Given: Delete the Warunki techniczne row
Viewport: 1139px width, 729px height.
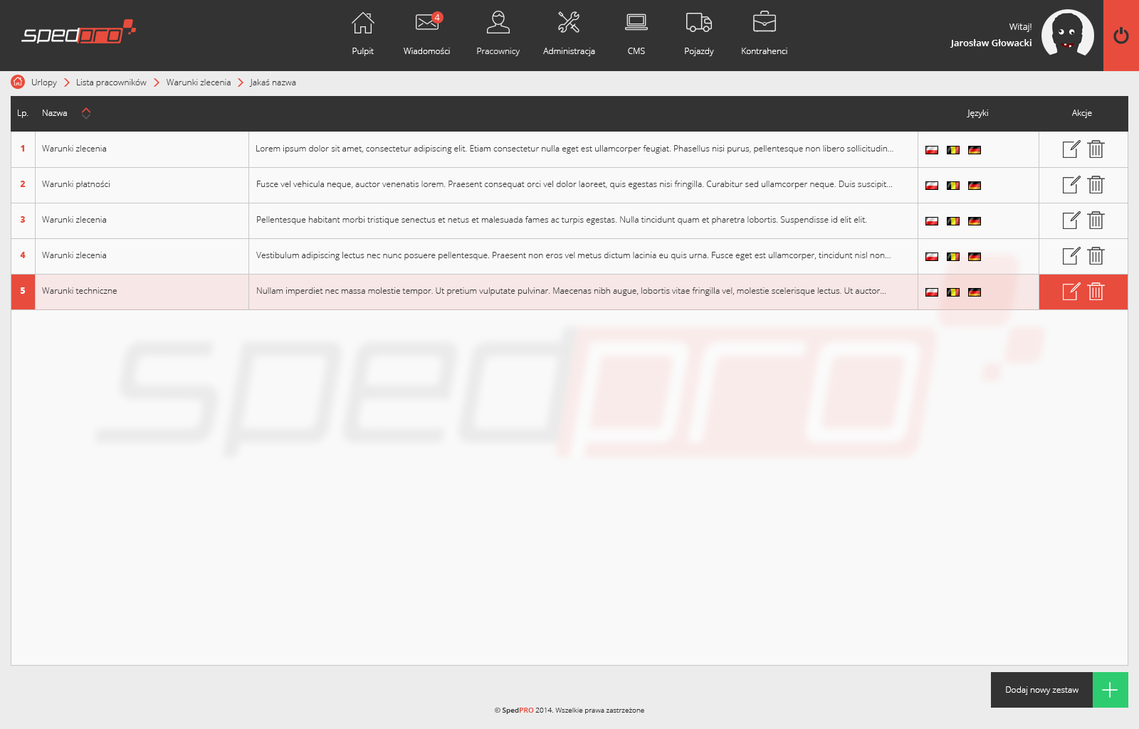Looking at the screenshot, I should pos(1096,292).
